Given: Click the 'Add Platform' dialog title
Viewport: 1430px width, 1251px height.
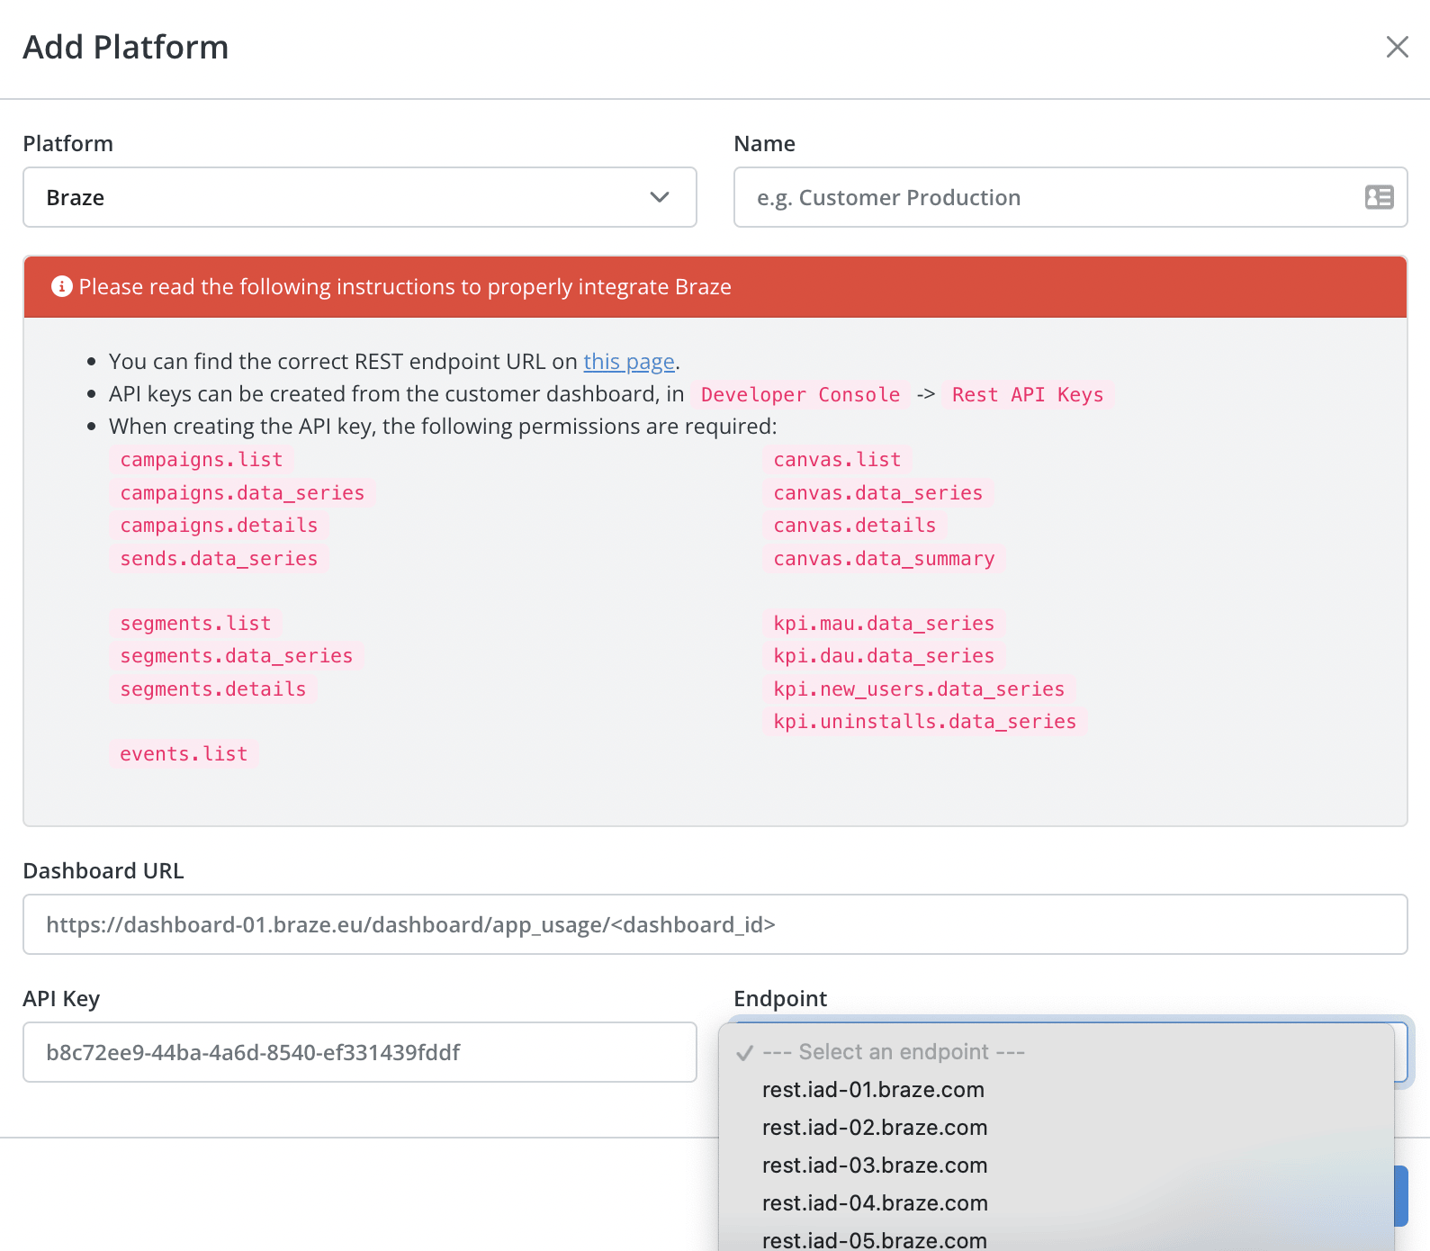Looking at the screenshot, I should tap(126, 48).
